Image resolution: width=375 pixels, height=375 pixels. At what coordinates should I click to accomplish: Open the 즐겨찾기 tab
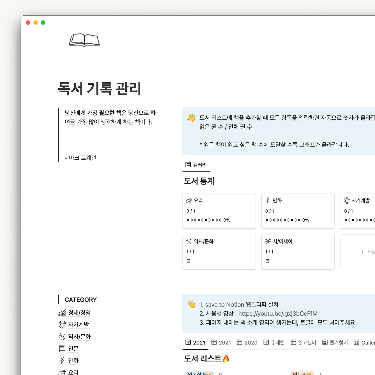[x=335, y=342]
